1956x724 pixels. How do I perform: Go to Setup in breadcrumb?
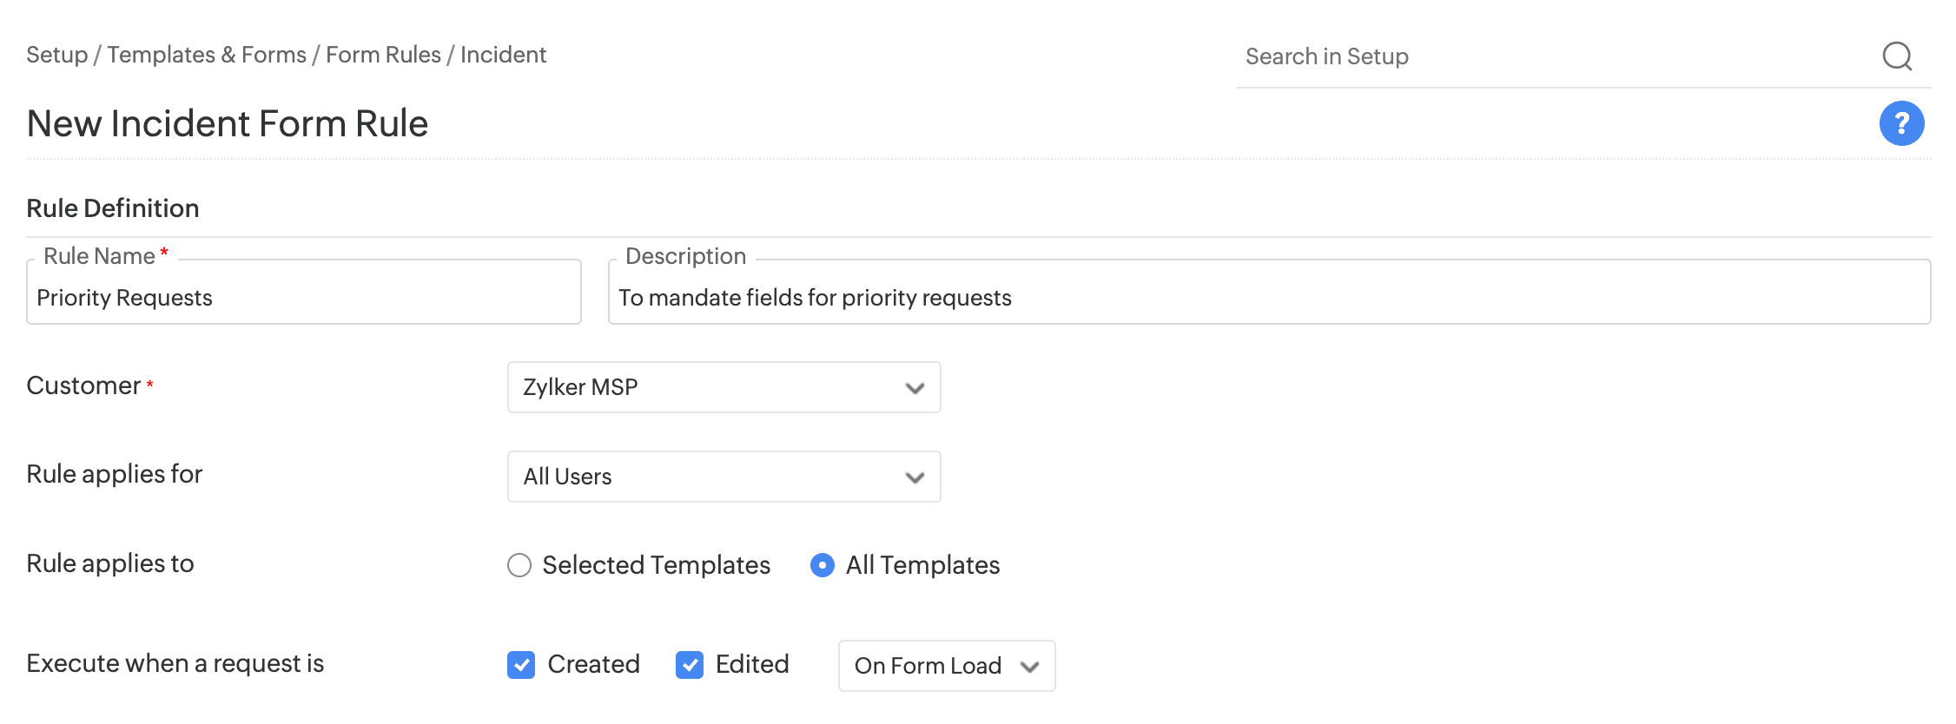click(x=56, y=55)
